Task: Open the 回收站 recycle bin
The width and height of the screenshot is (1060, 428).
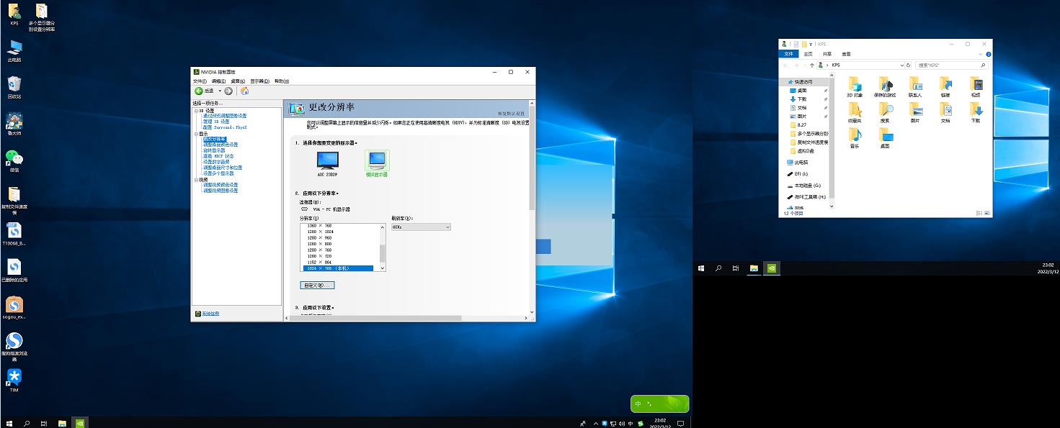Action: tap(14, 86)
